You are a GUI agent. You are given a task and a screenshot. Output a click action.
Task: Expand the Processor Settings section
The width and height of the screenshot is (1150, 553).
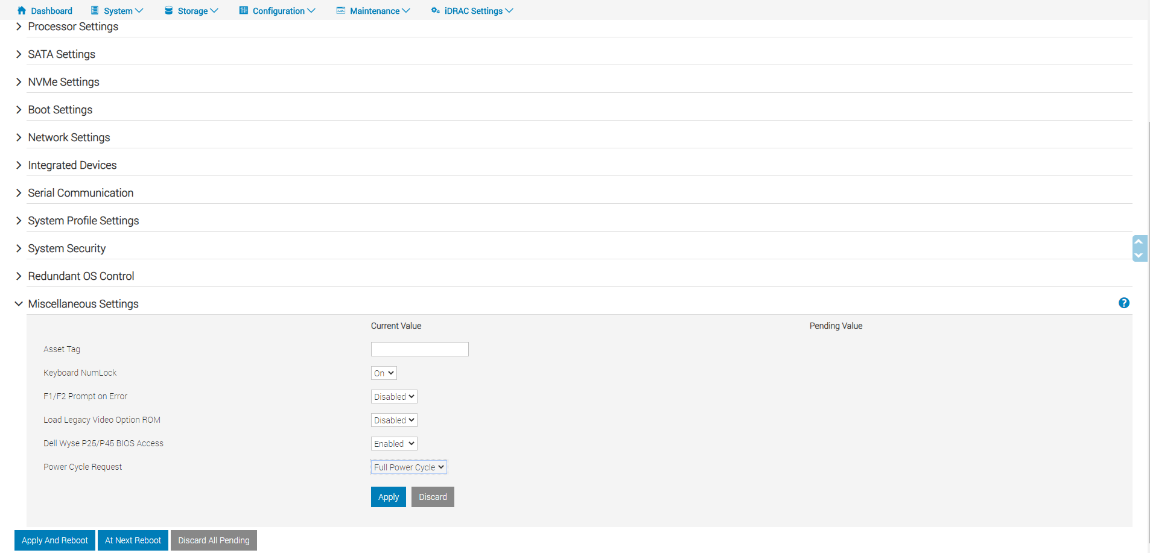pyautogui.click(x=73, y=27)
